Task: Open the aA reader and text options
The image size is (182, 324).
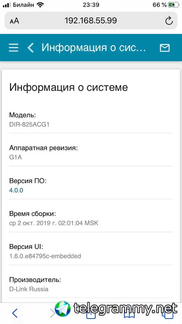Action: tap(14, 21)
